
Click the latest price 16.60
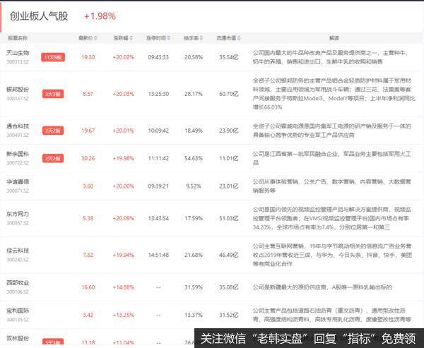pos(88,287)
